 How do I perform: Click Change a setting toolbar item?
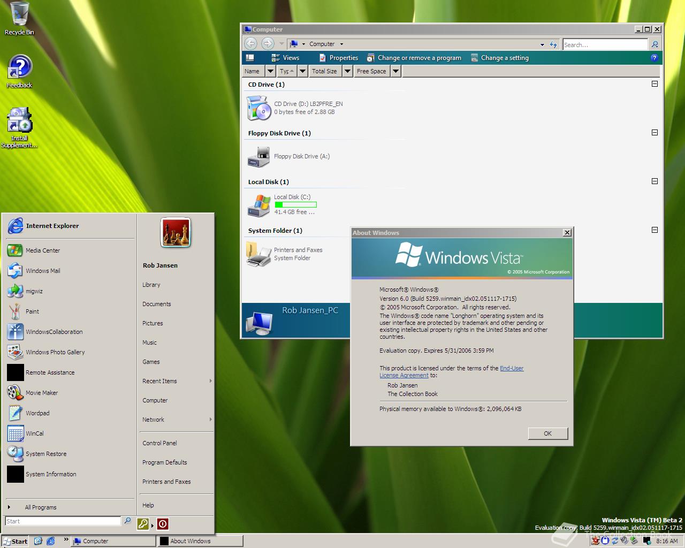tap(500, 58)
